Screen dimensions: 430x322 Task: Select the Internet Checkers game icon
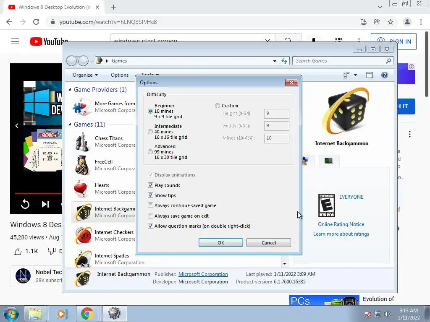tap(83, 236)
